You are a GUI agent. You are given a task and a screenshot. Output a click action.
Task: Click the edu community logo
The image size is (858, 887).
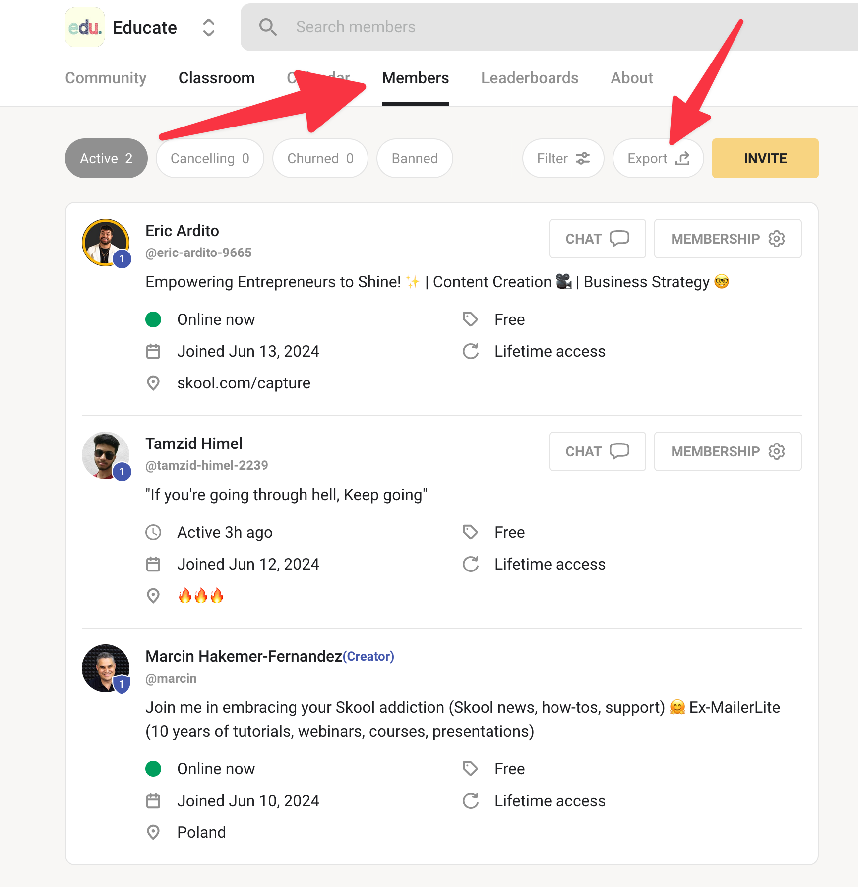pyautogui.click(x=84, y=27)
